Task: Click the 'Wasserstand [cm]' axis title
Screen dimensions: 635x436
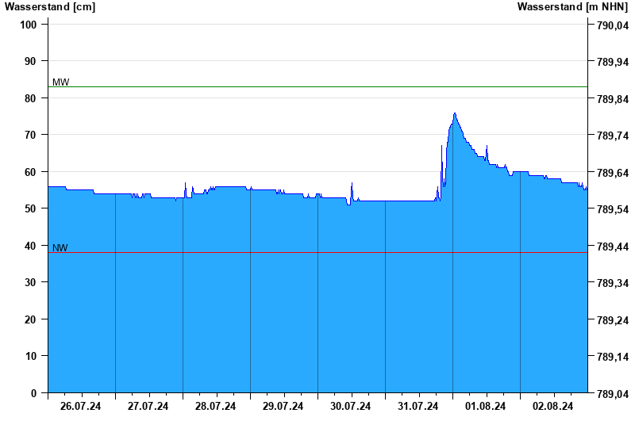Action: tap(50, 6)
